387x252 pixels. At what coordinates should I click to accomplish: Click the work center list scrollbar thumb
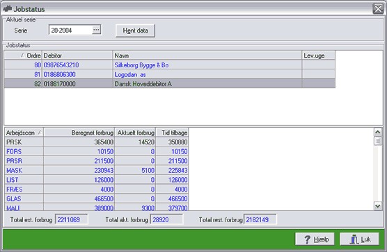point(378,141)
